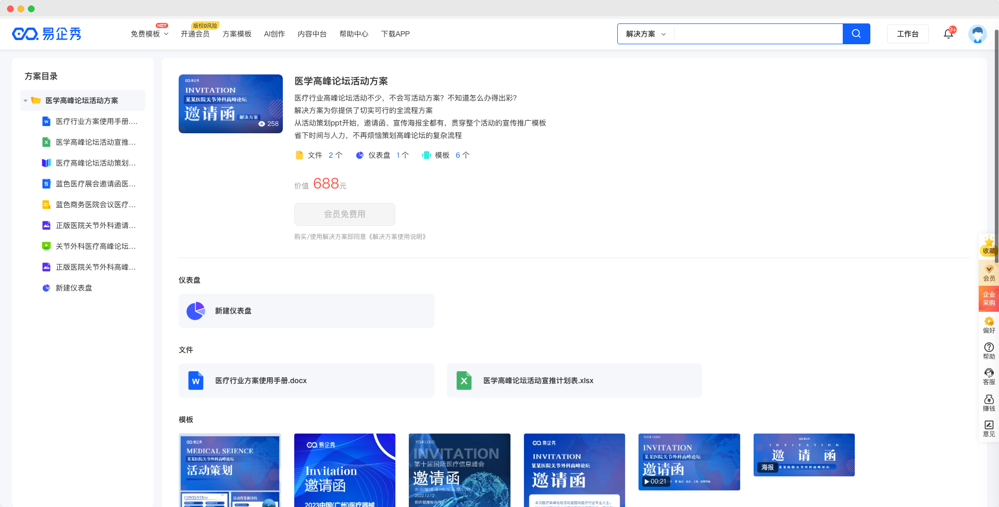Open the 《解决方案使用说明》 link

tap(397, 237)
